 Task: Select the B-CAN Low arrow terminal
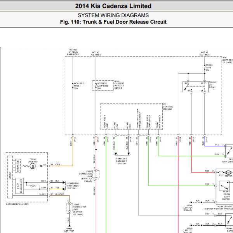pos(116,154)
